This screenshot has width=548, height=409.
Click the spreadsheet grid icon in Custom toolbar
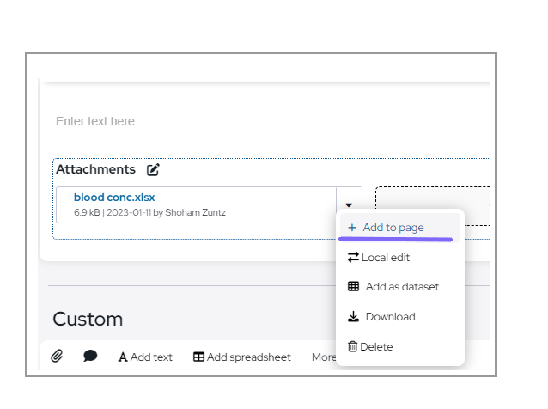[x=198, y=357]
